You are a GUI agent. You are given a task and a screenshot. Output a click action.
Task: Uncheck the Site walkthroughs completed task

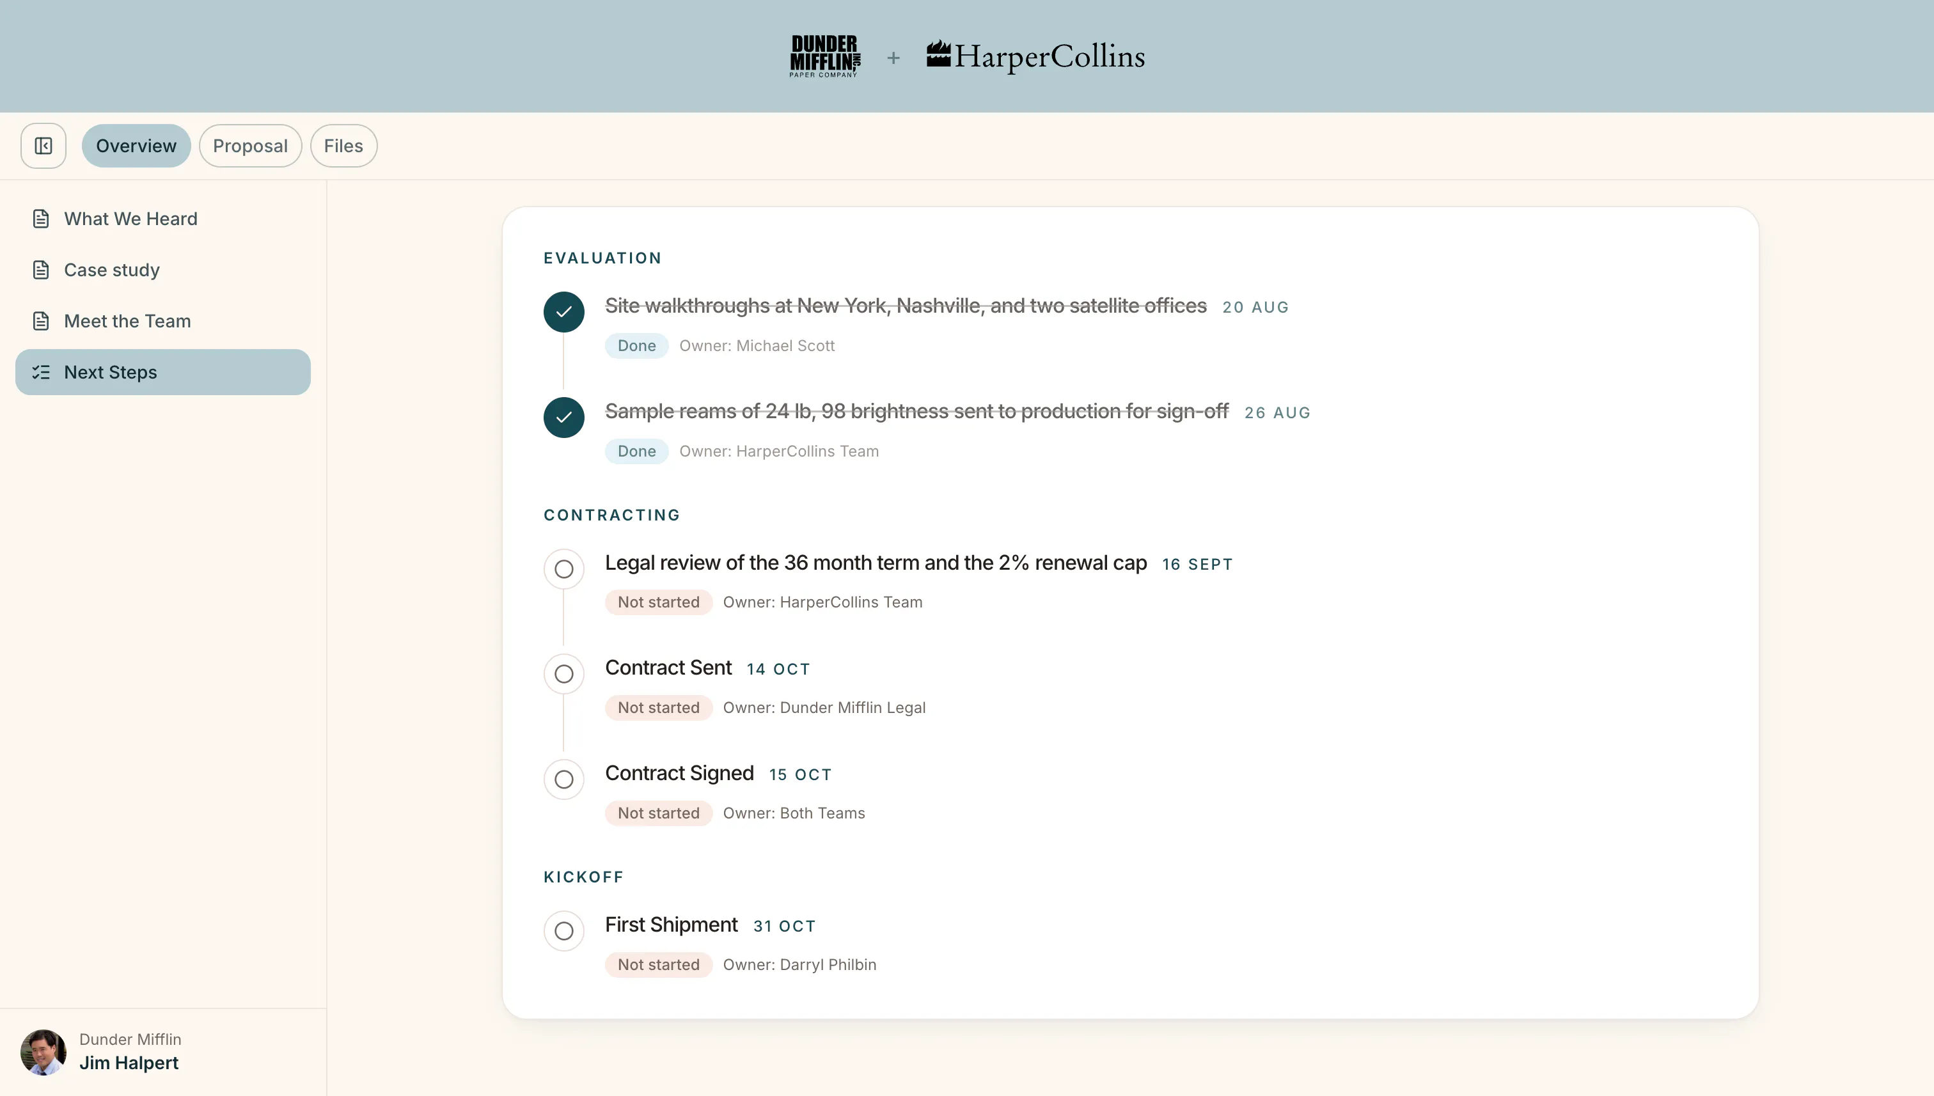564,311
